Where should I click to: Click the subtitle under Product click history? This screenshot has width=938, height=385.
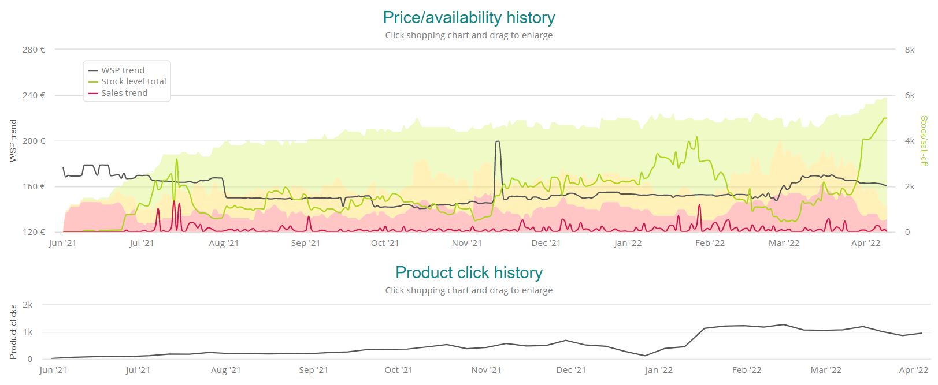point(469,290)
